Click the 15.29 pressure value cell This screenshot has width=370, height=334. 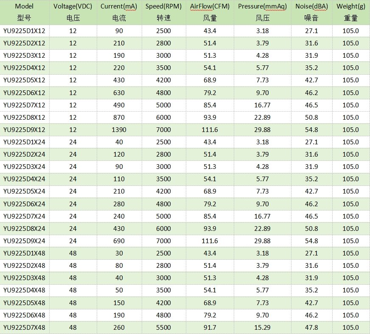click(x=262, y=328)
